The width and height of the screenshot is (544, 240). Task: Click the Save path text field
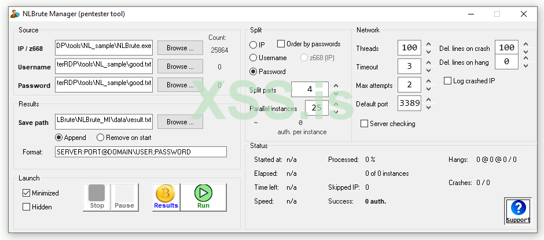pyautogui.click(x=104, y=121)
